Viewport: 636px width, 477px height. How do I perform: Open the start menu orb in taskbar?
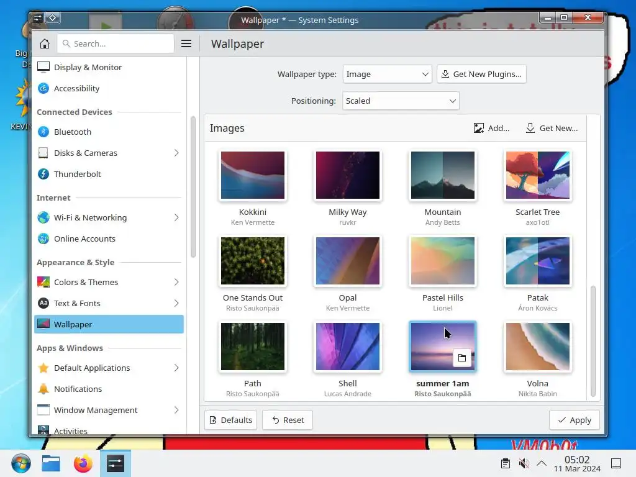(x=21, y=463)
